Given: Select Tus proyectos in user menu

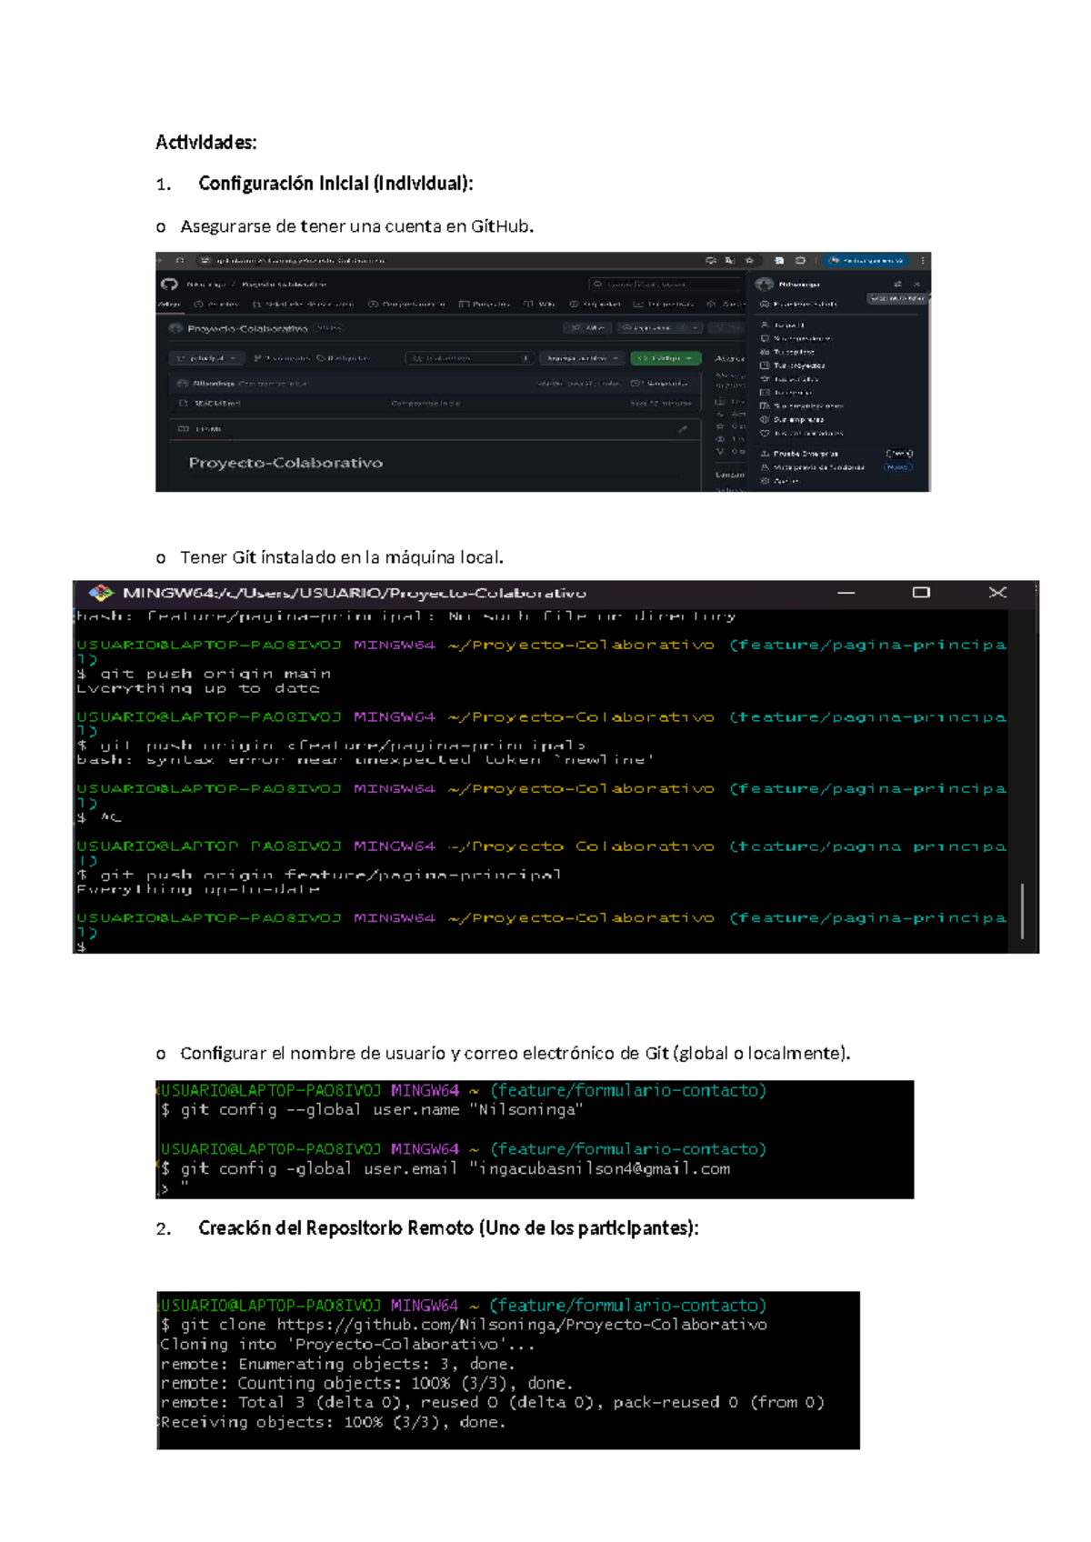Looking at the screenshot, I should 792,365.
